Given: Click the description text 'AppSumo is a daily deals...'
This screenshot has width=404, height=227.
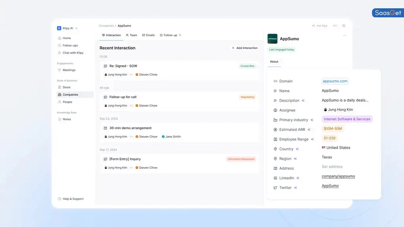Looking at the screenshot, I should (x=345, y=100).
